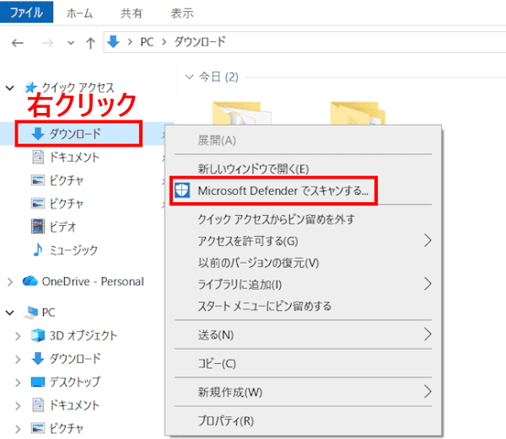Select 新しいウィンドウで開く(E) menu entry

pyautogui.click(x=253, y=168)
